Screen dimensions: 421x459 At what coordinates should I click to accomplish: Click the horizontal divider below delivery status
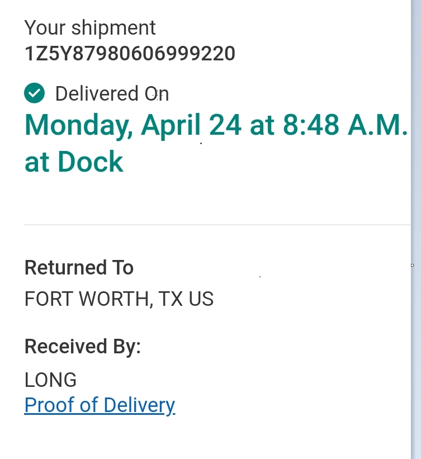217,225
